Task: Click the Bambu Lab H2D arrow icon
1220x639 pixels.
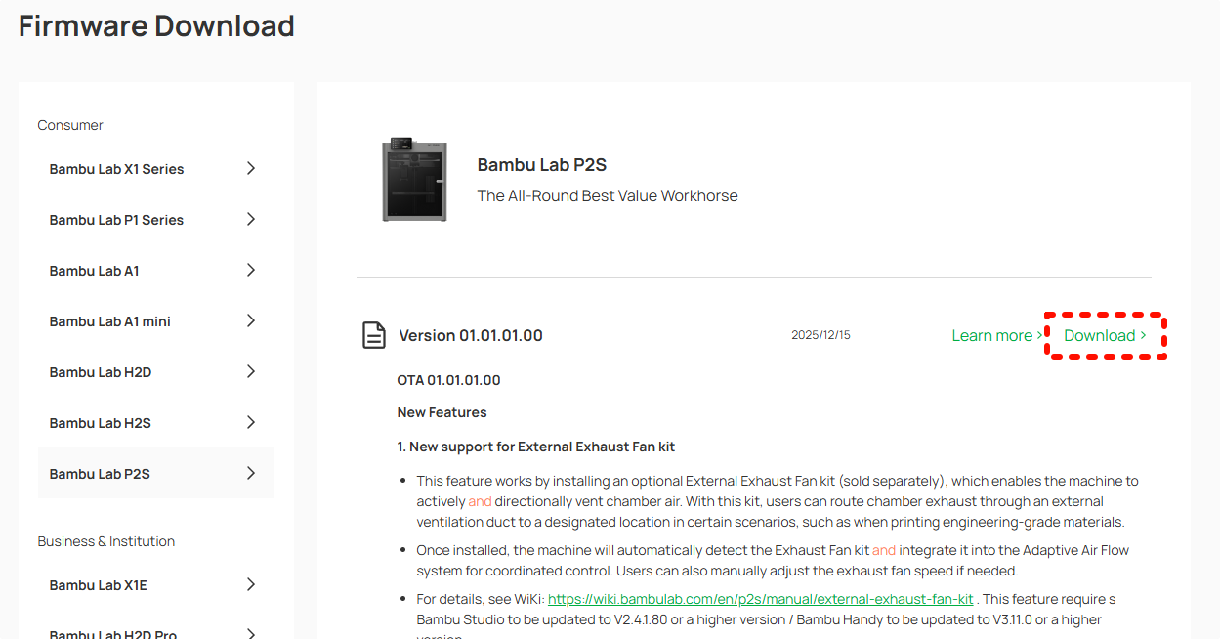Action: click(251, 371)
